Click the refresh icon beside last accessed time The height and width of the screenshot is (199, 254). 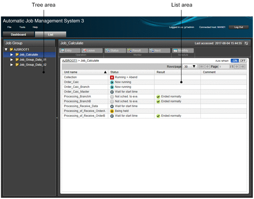coord(246,43)
